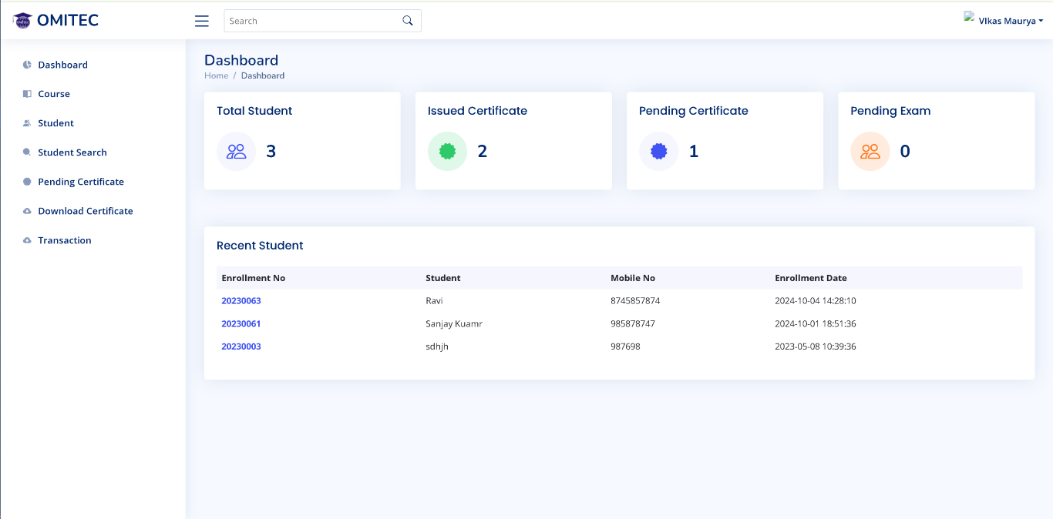1053x519 pixels.
Task: Click the blue Pending Certificate badge icon
Action: click(x=658, y=152)
